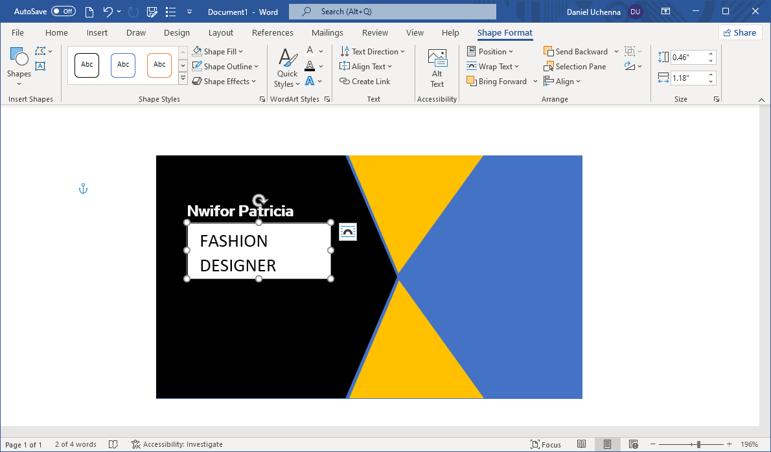This screenshot has height=452, width=771.
Task: Toggle the AutoSave switch
Action: 63,12
